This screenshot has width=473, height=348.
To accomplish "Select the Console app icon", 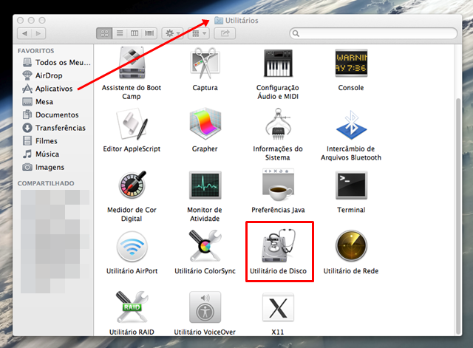I will (351, 63).
